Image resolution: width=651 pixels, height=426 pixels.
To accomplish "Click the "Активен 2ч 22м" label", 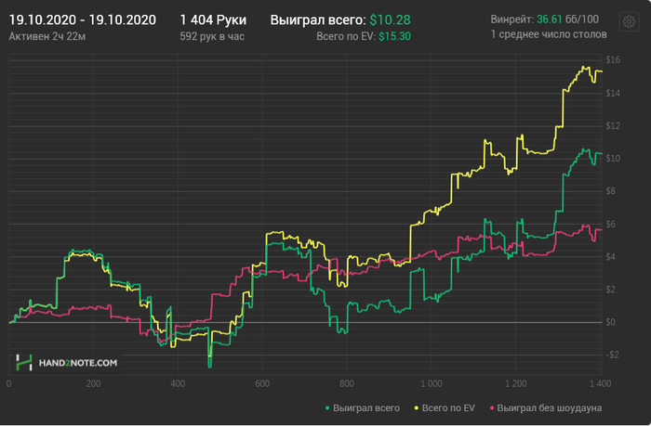I will coord(47,36).
